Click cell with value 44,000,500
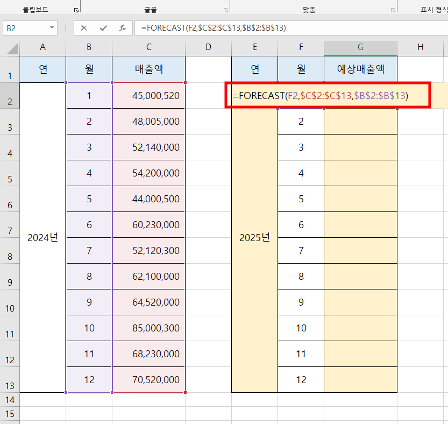 point(148,199)
